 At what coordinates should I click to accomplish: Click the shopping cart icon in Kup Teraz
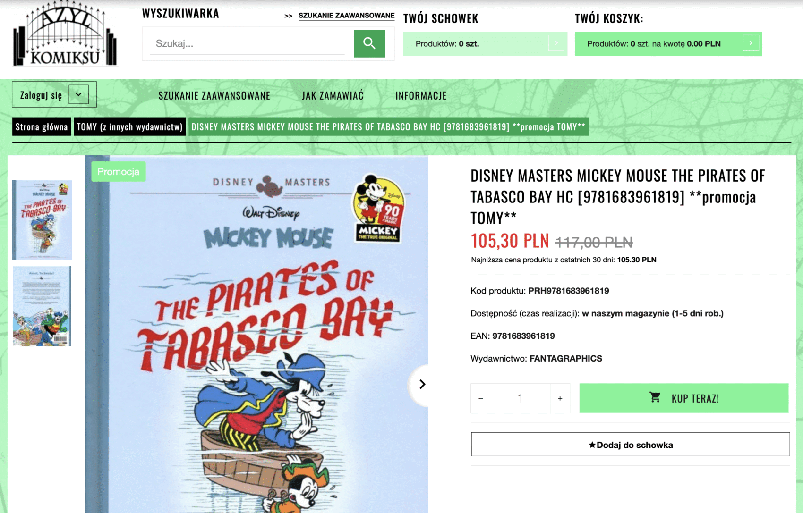(x=655, y=398)
